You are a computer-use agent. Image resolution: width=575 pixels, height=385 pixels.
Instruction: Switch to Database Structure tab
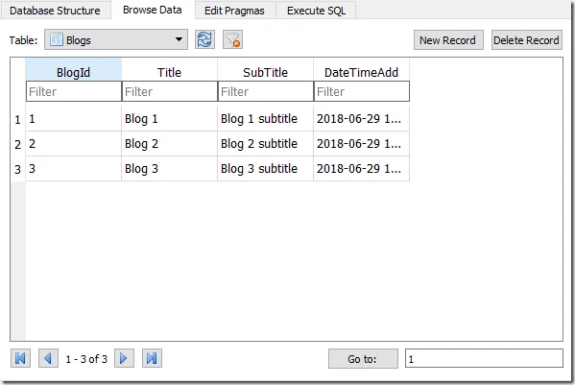pos(55,11)
